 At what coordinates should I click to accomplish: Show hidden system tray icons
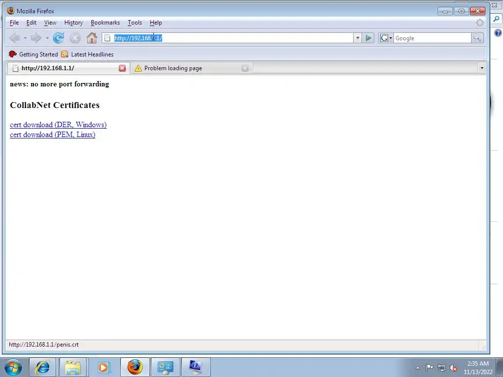418,368
